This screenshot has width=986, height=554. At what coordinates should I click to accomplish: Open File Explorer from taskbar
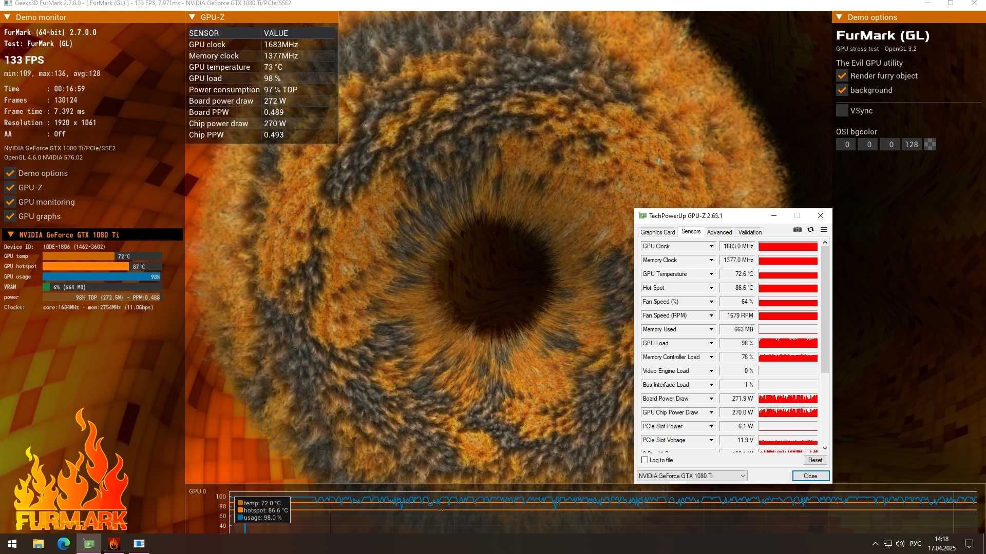[38, 544]
